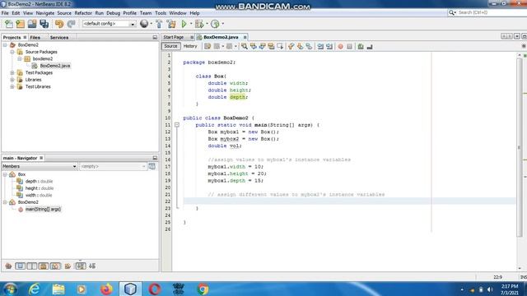Open the Tools menu

[161, 13]
